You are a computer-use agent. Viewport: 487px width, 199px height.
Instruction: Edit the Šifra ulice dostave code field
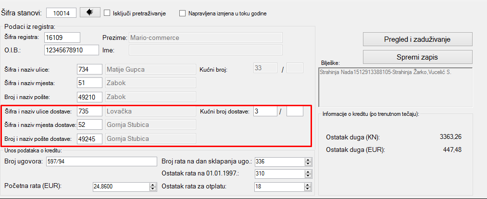(x=89, y=112)
